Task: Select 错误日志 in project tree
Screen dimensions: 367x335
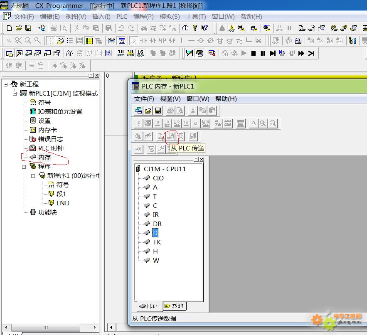Action: [x=51, y=139]
